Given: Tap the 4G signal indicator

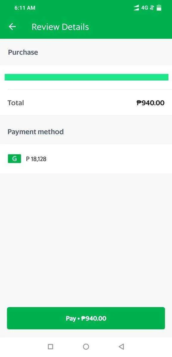Looking at the screenshot, I should point(145,8).
